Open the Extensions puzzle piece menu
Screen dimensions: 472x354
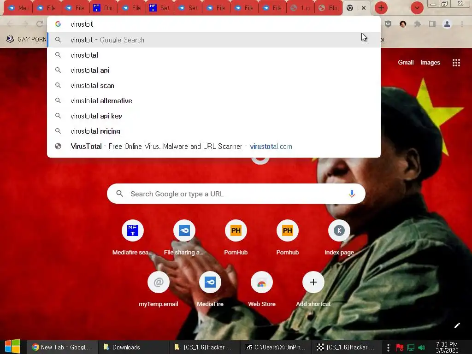418,24
